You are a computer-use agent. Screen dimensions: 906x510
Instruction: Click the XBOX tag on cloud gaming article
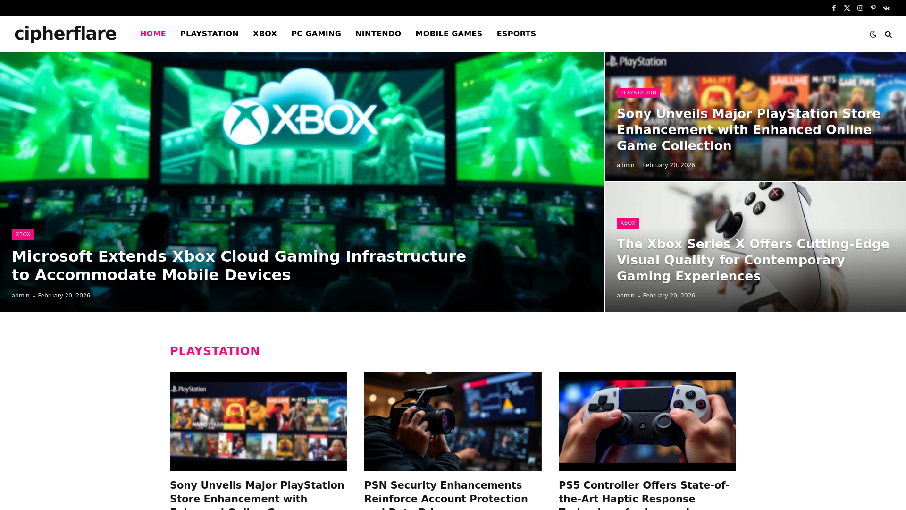click(x=23, y=235)
